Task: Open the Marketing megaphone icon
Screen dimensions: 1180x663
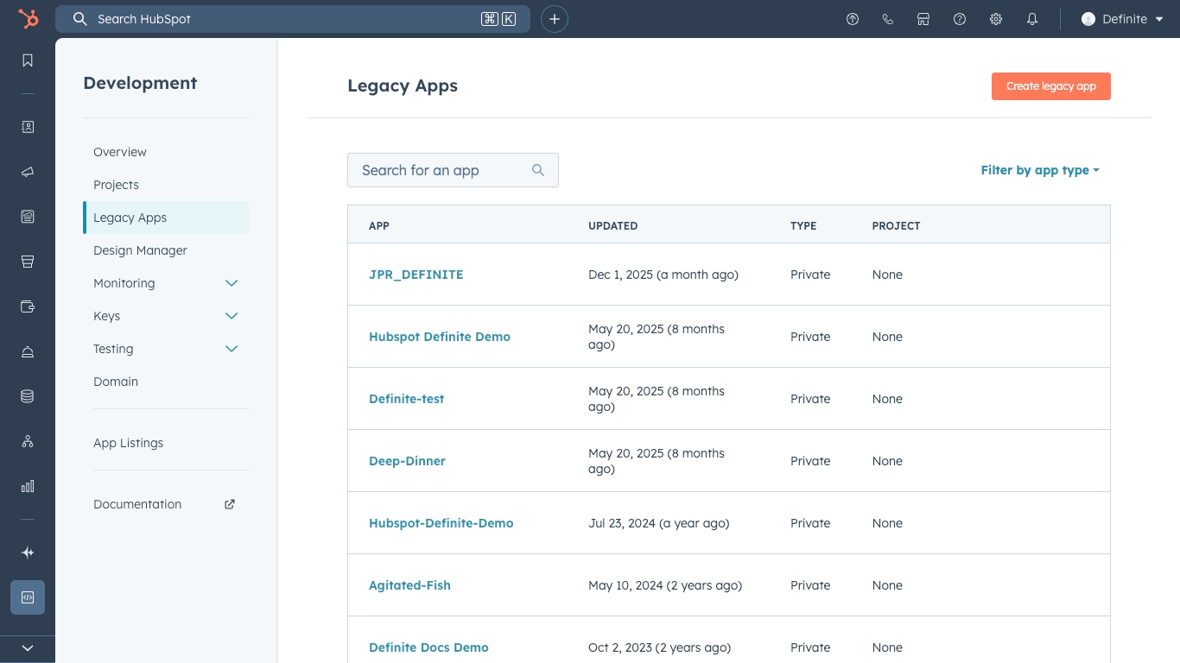Action: (x=28, y=172)
